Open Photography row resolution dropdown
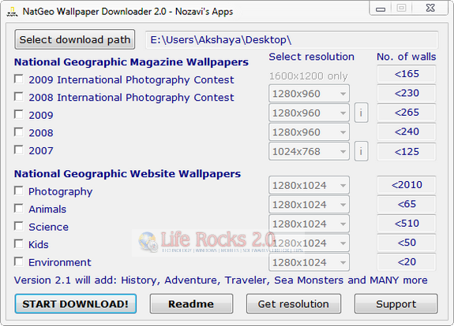Image resolution: width=454 pixels, height=326 pixels. 309,185
